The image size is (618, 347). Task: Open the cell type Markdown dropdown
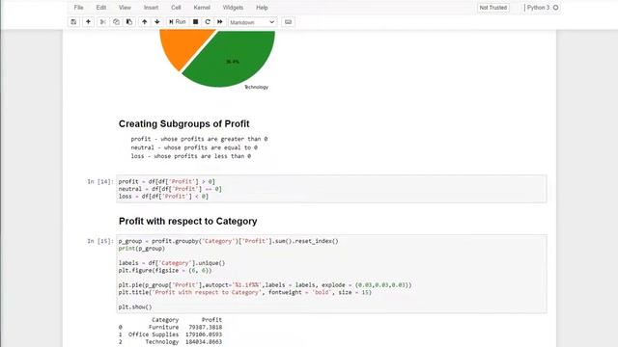(252, 22)
